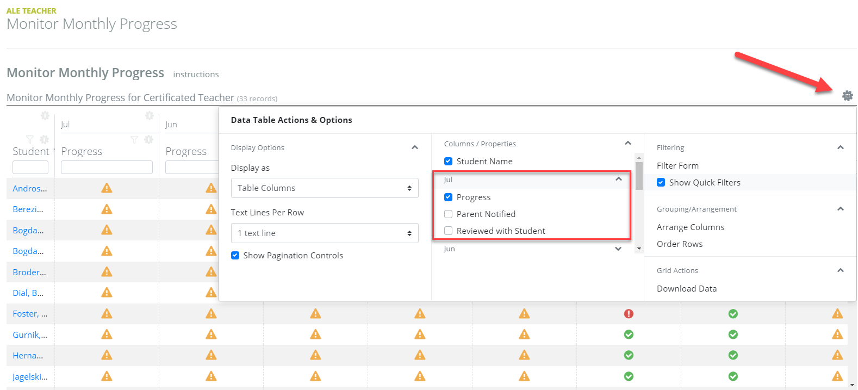Open the Filter Form link
The height and width of the screenshot is (390, 858).
coord(677,165)
